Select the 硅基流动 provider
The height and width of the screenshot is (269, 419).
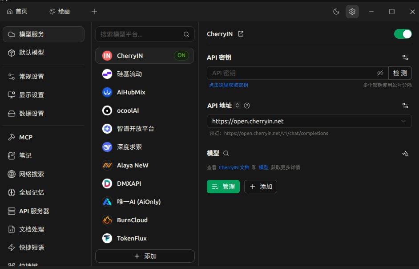click(145, 74)
